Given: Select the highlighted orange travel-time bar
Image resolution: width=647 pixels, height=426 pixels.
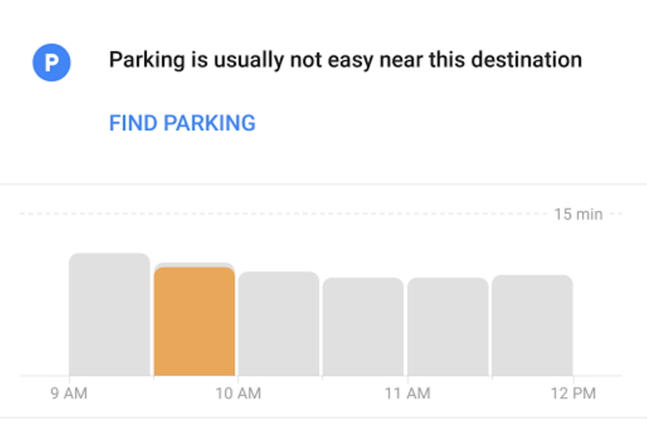Looking at the screenshot, I should (194, 321).
